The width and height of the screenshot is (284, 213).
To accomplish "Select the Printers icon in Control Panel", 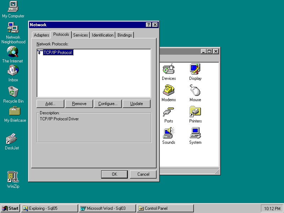I will point(195,112).
